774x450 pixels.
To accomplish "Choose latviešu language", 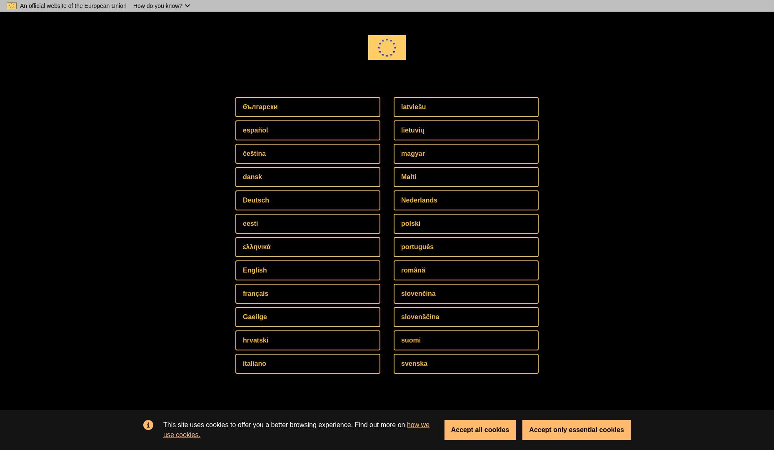I will [x=466, y=107].
